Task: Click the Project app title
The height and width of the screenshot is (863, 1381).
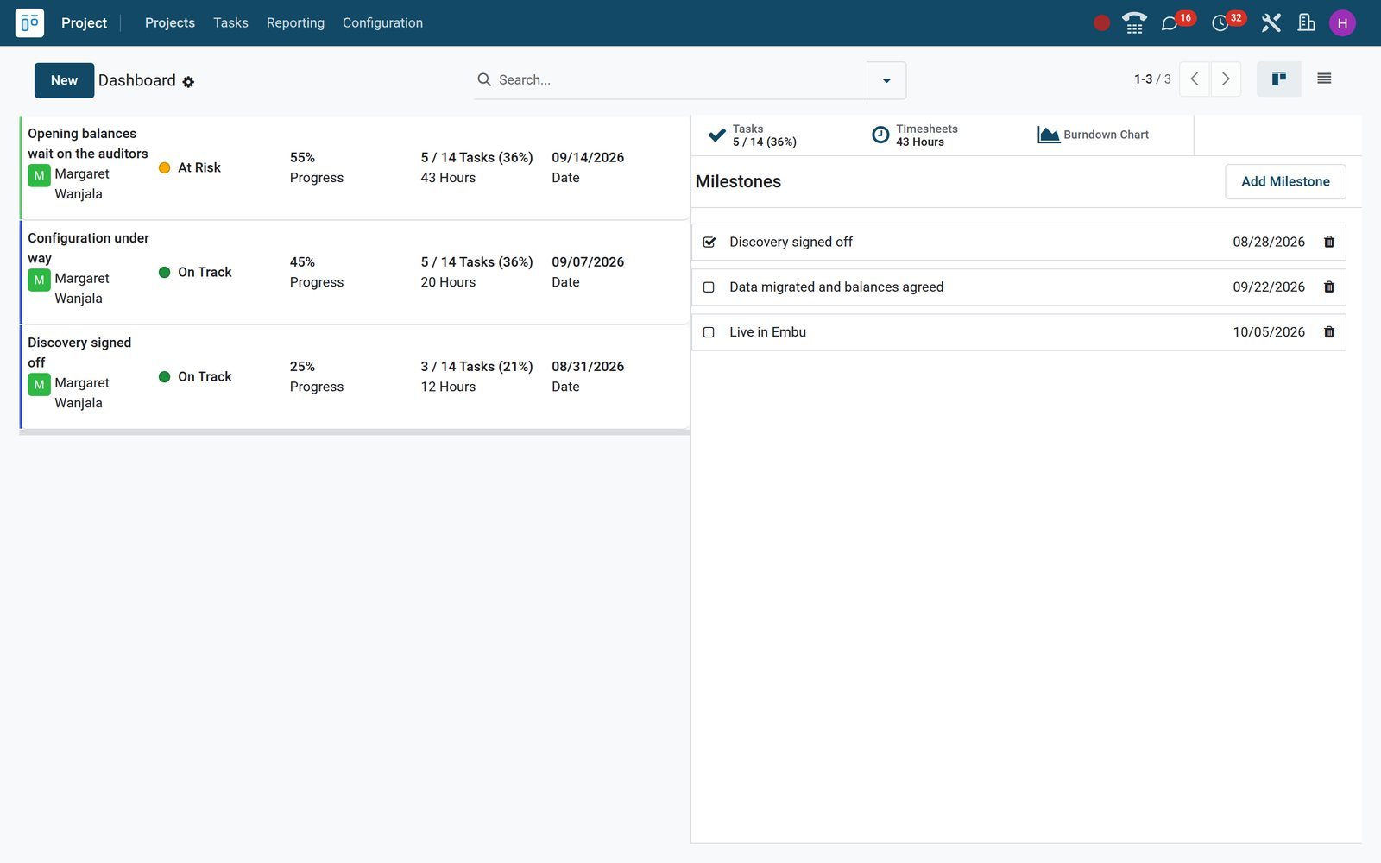Action: tap(84, 23)
